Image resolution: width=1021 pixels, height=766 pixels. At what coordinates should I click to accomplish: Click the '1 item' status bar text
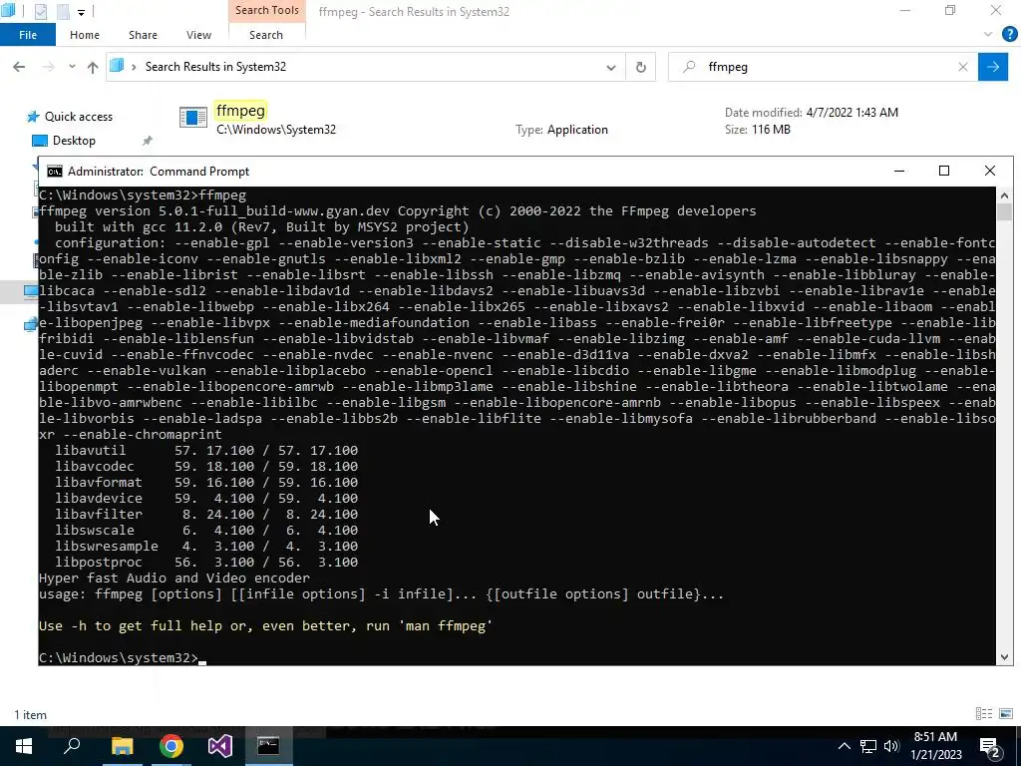[x=31, y=714]
